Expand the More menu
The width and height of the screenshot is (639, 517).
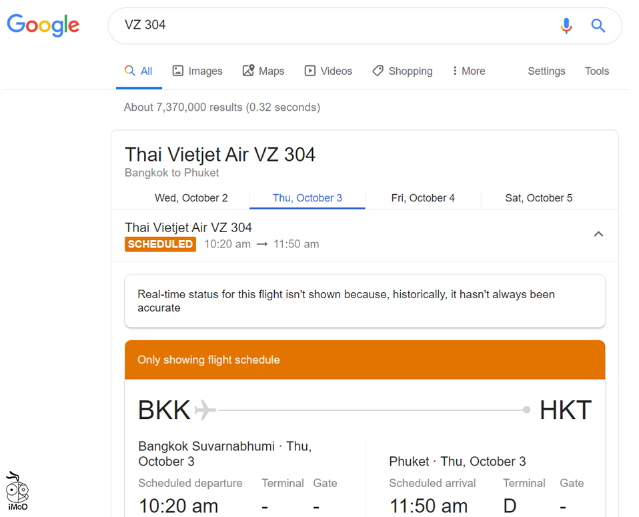coord(468,71)
